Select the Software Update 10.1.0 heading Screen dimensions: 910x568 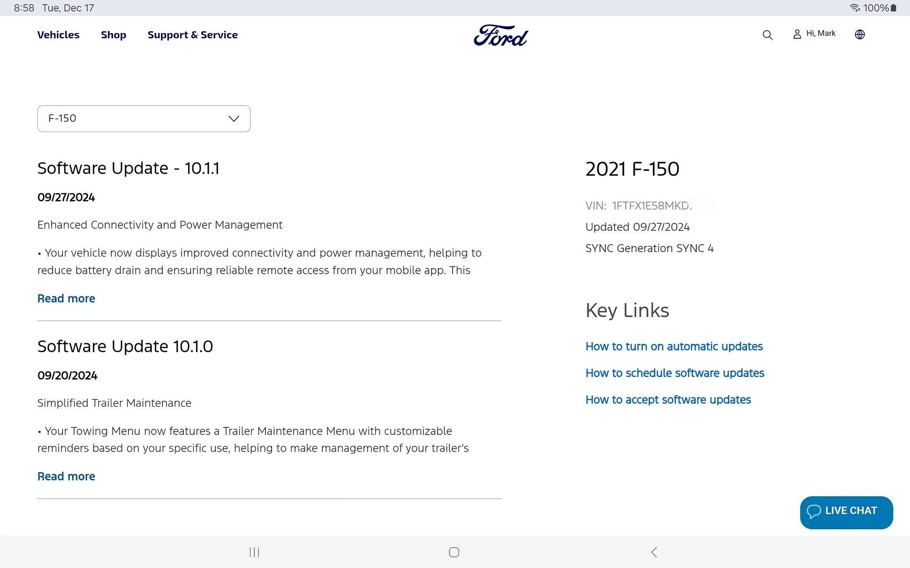pos(125,346)
